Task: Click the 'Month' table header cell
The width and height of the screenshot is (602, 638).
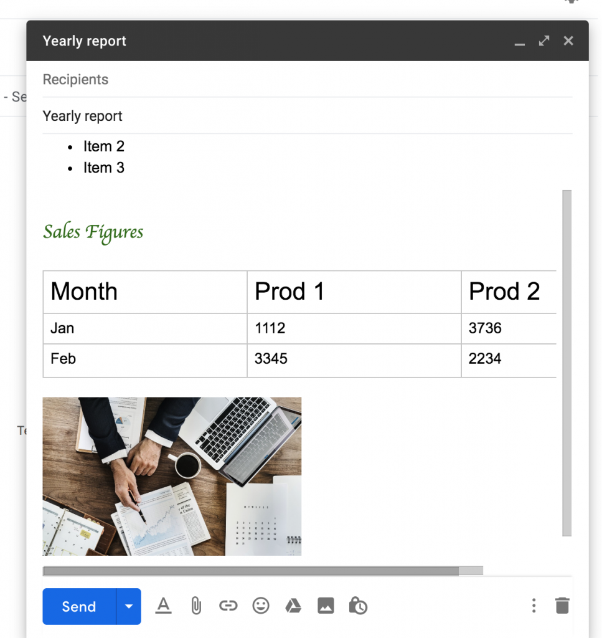Action: [144, 292]
